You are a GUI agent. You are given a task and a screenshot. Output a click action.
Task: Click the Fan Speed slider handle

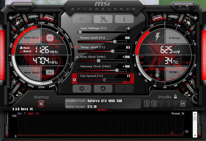(x=104, y=80)
